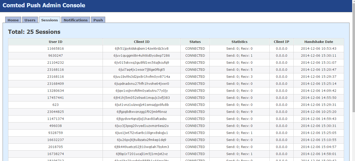Go to the Push tab
The image size is (355, 161).
coord(98,20)
